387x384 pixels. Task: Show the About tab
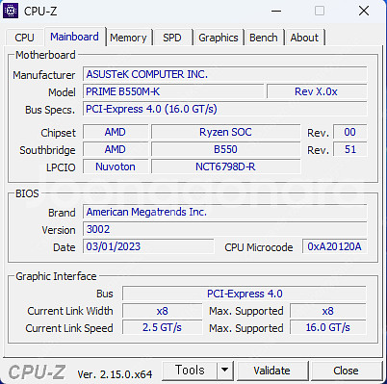pos(304,38)
